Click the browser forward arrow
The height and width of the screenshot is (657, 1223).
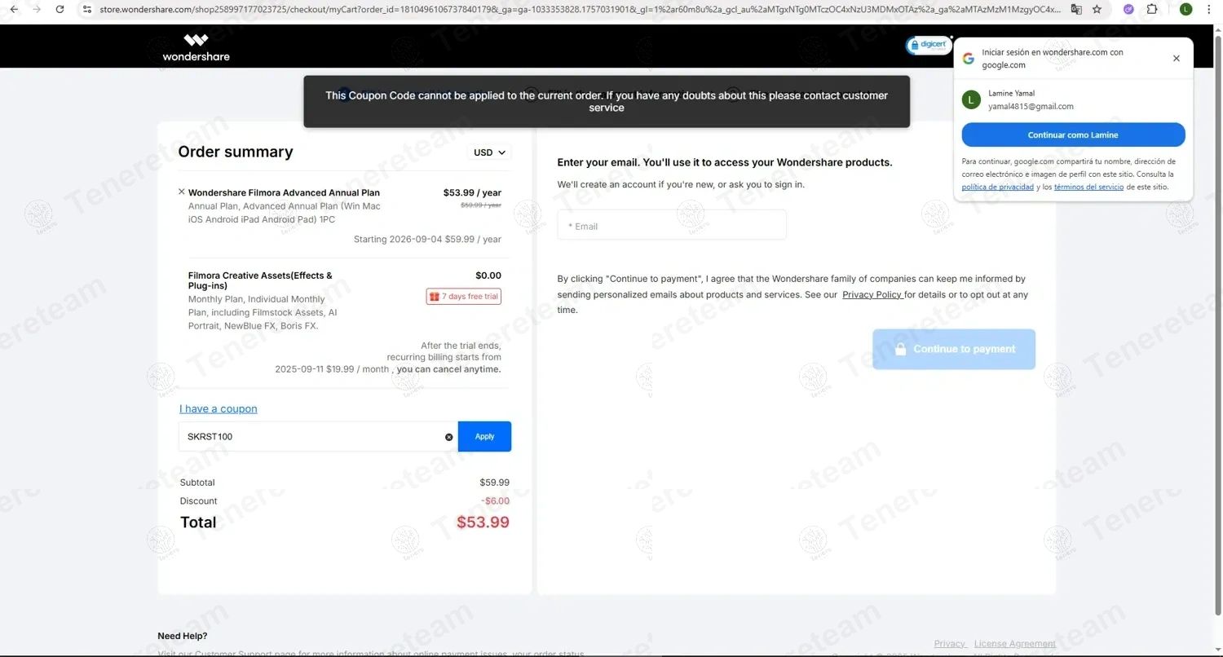37,9
